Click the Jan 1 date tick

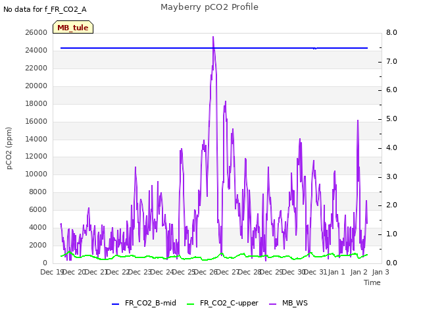coord(336,272)
